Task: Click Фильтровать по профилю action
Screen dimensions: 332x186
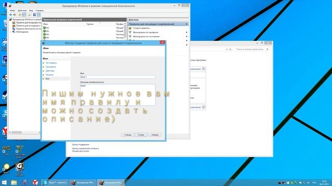Action: (146, 32)
